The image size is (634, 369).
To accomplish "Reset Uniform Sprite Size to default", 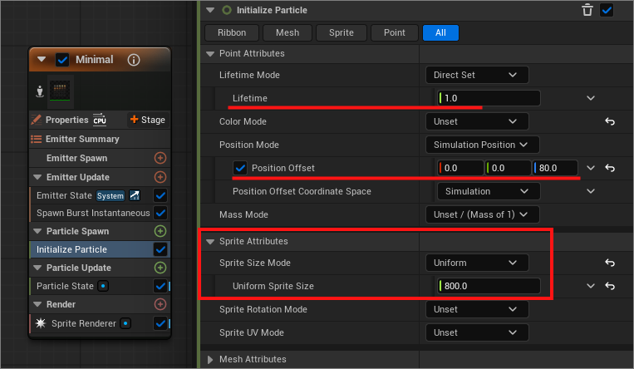I will click(x=609, y=286).
